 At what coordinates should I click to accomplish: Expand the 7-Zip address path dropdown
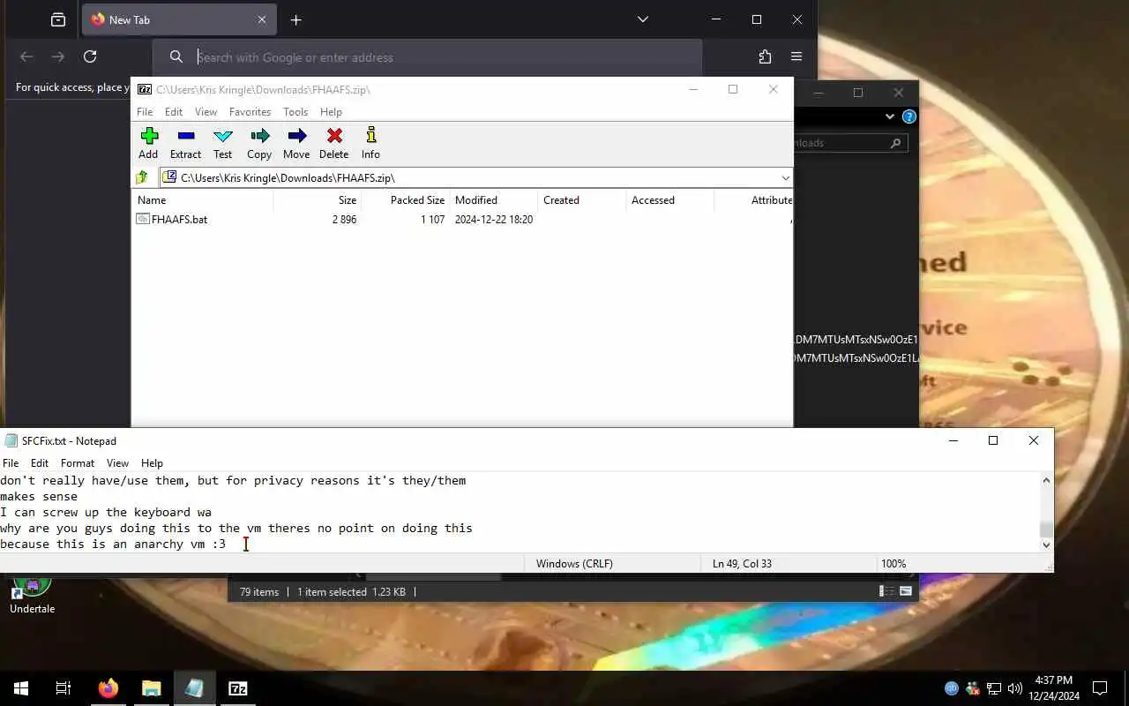[785, 177]
